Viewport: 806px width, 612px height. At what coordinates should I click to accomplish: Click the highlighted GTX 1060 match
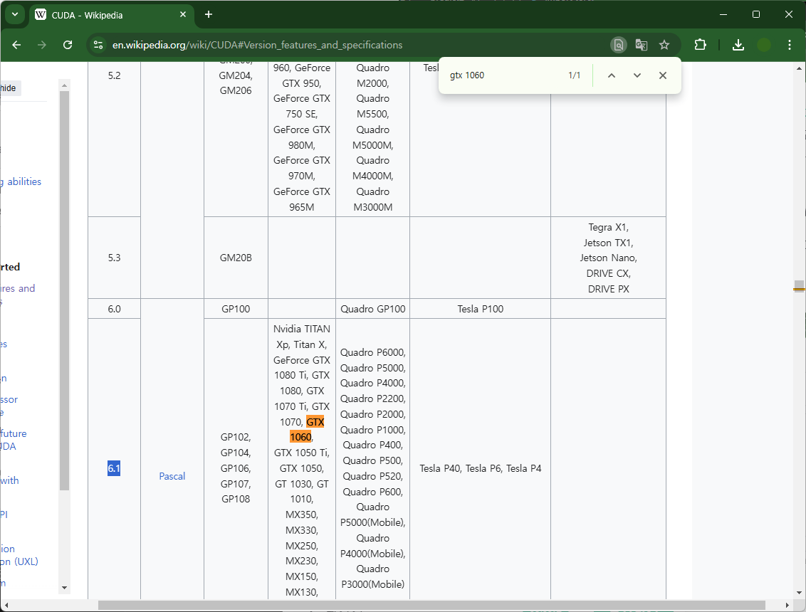click(x=308, y=430)
